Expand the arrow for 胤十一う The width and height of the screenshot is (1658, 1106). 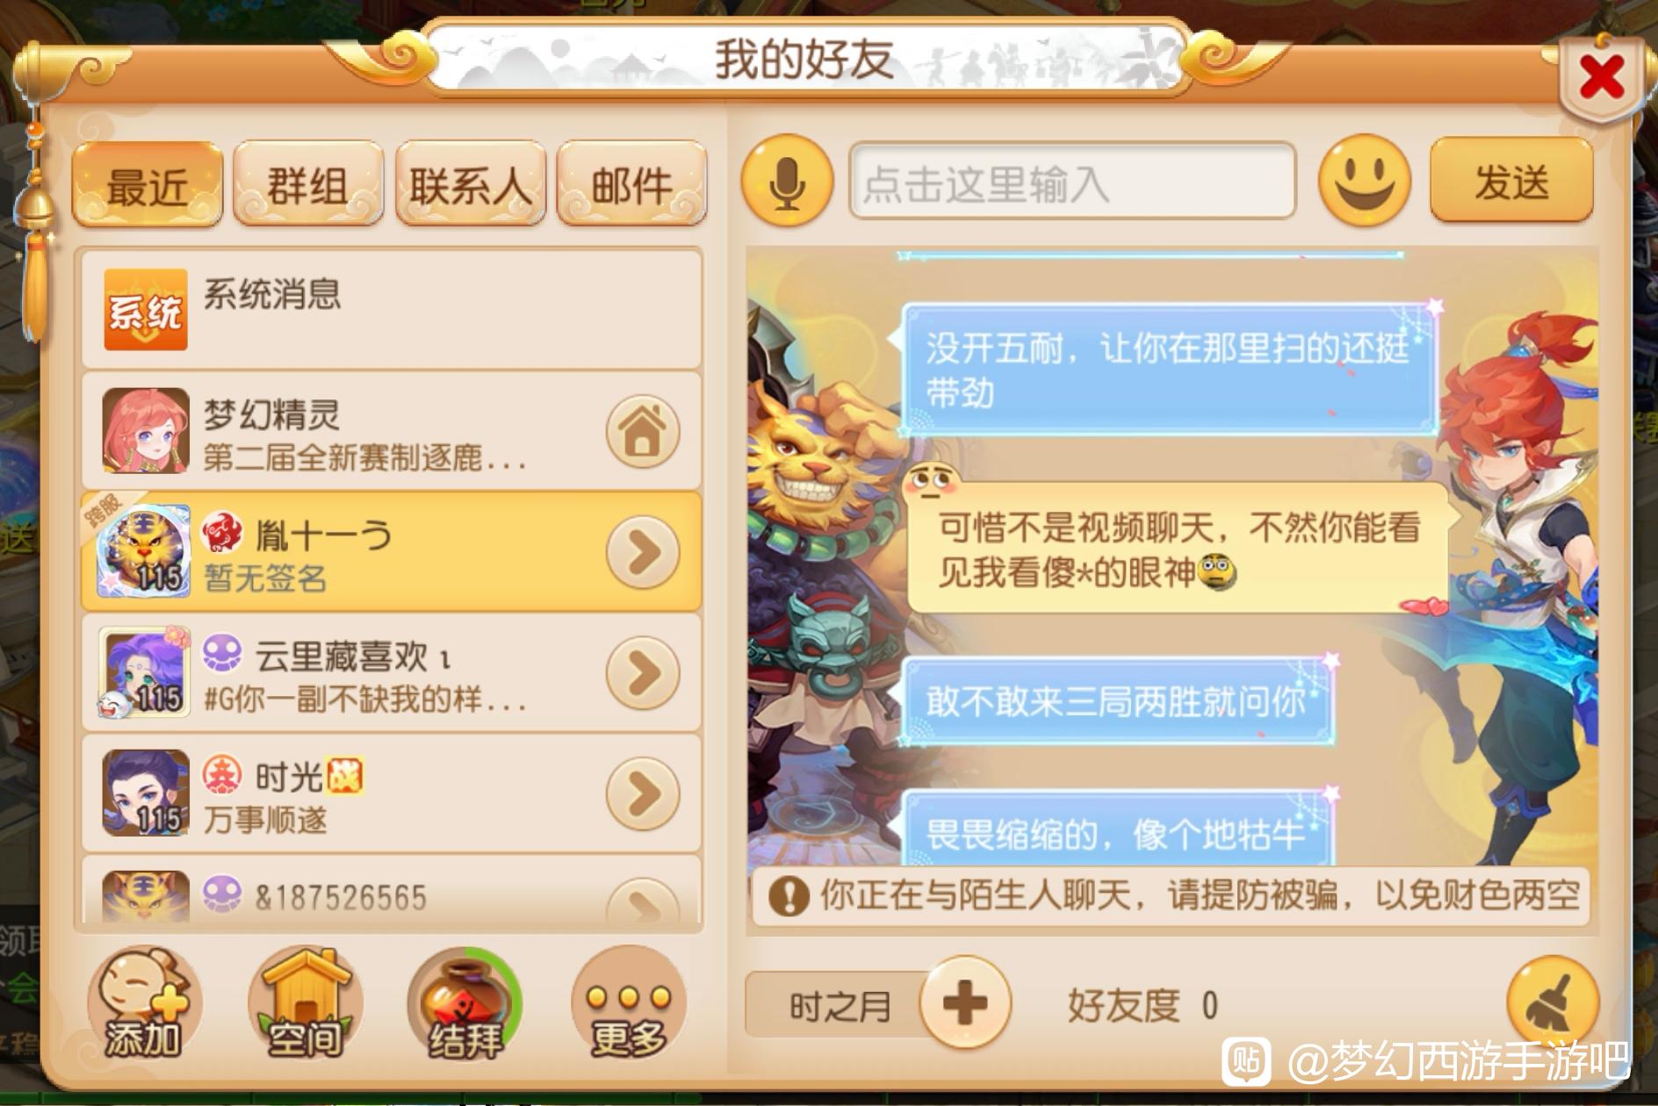coord(643,552)
